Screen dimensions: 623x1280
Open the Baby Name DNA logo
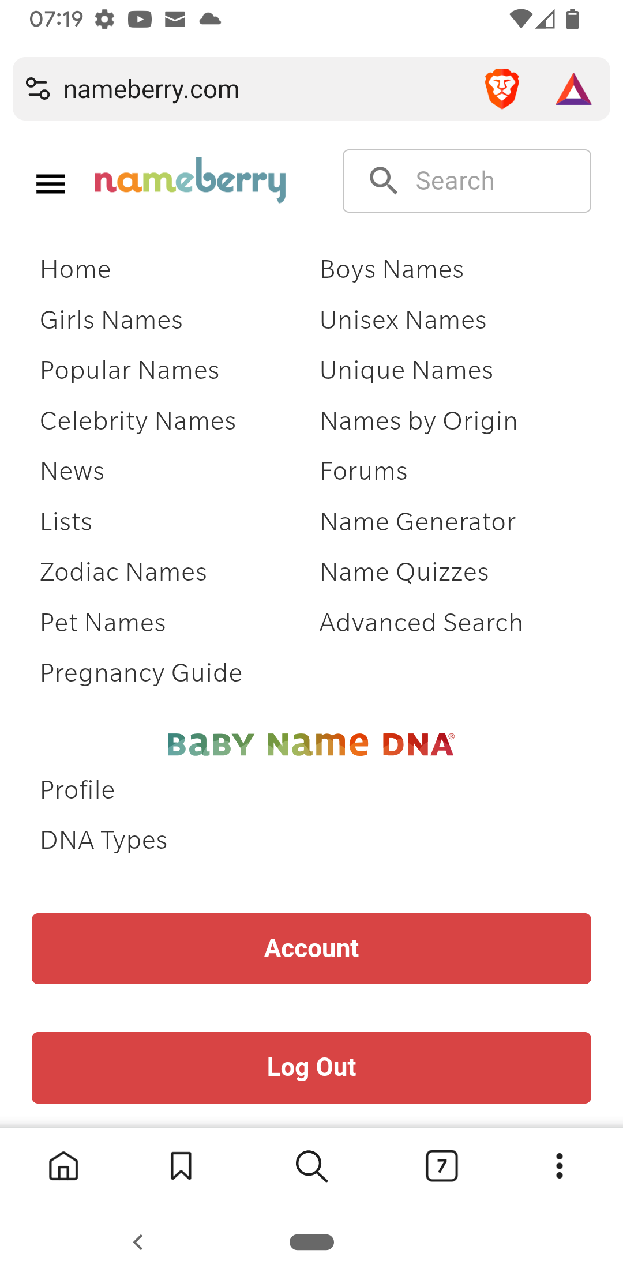pyautogui.click(x=311, y=744)
